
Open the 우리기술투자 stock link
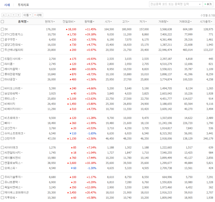click(x=13, y=177)
